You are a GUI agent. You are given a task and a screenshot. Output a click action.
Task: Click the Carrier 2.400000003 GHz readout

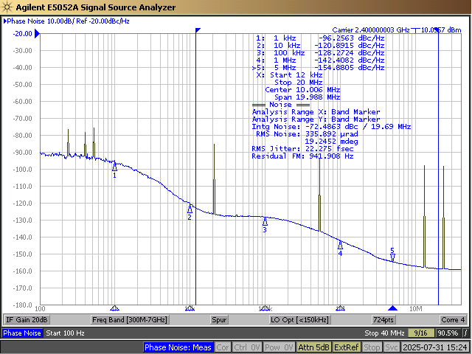tap(371, 29)
